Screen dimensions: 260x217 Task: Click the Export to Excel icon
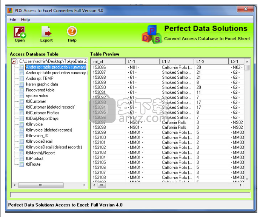[x=46, y=32]
